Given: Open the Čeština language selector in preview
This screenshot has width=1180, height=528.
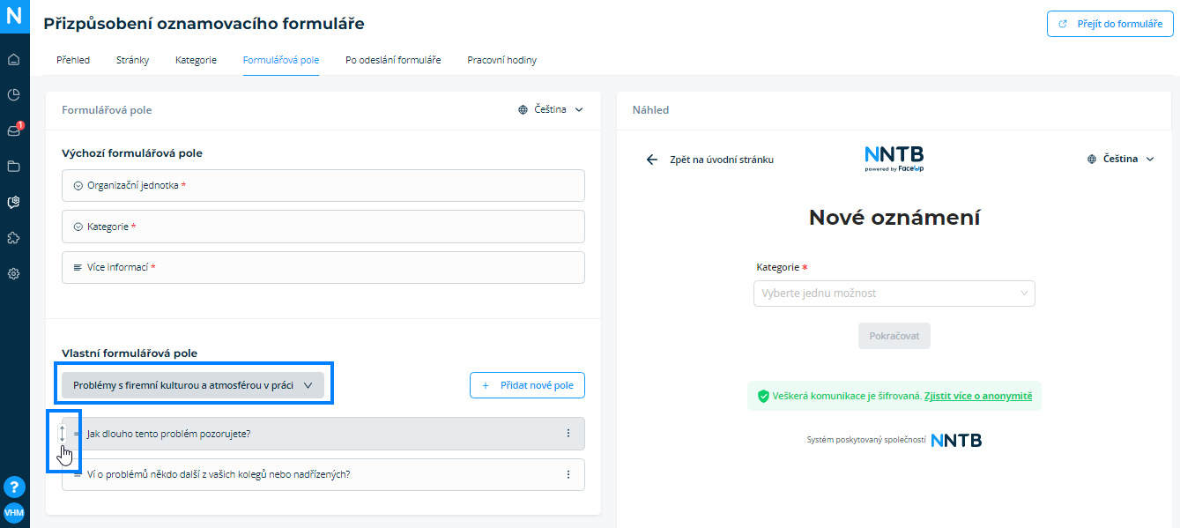Looking at the screenshot, I should pos(1121,160).
